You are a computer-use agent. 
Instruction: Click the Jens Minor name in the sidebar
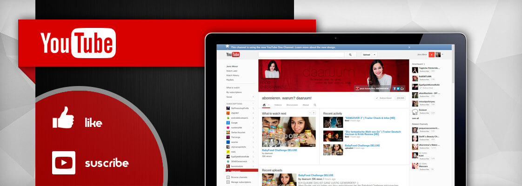pos(232,66)
